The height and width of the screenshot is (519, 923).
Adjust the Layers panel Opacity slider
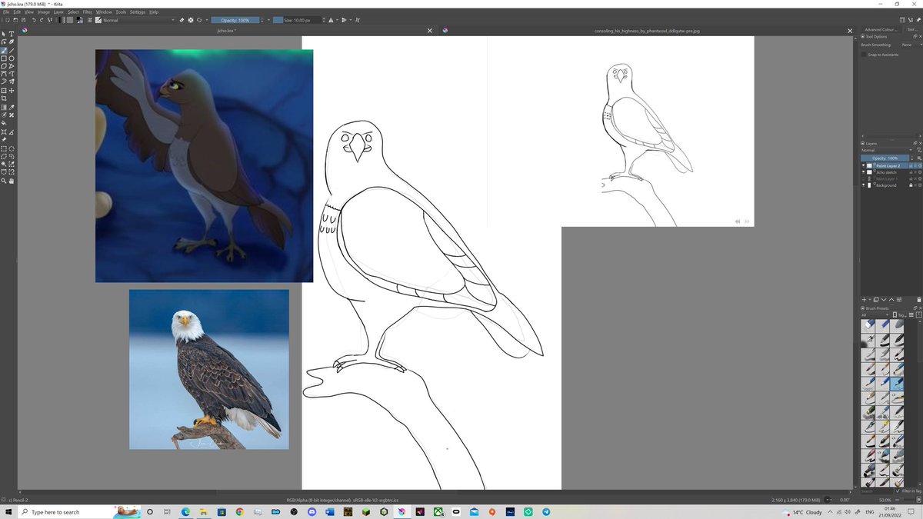(885, 158)
